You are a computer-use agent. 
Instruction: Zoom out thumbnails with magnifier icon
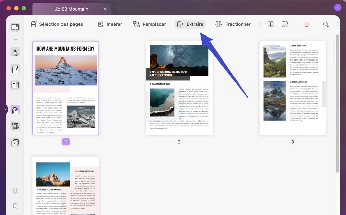[326, 24]
